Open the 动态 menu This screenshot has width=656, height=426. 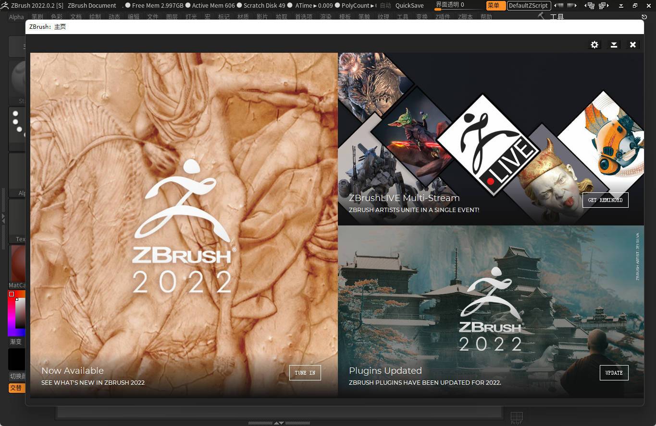(x=114, y=17)
